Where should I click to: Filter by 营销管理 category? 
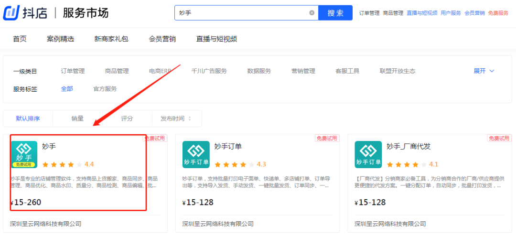pyautogui.click(x=303, y=71)
